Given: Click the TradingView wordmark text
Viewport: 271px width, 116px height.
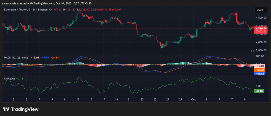Looking at the screenshot, I should (x=25, y=109).
